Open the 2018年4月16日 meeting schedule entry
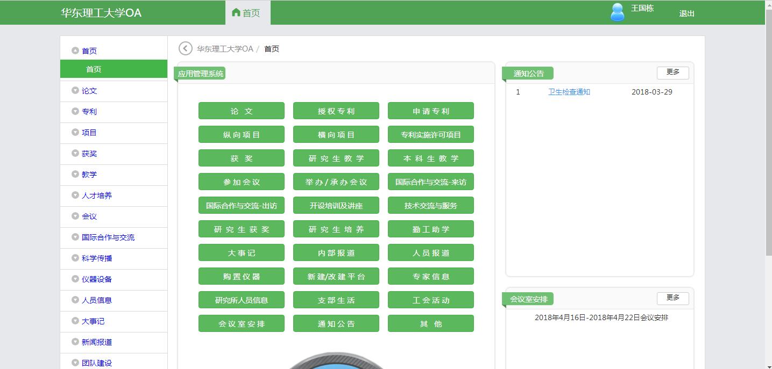 601,317
